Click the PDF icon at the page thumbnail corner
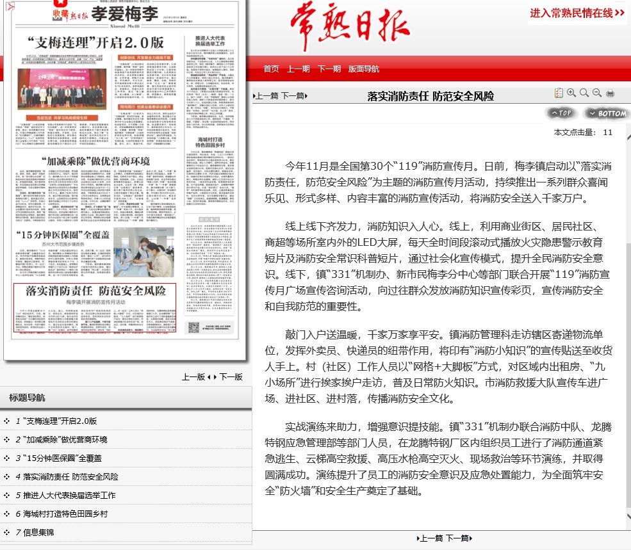The image size is (631, 550). [10, 7]
